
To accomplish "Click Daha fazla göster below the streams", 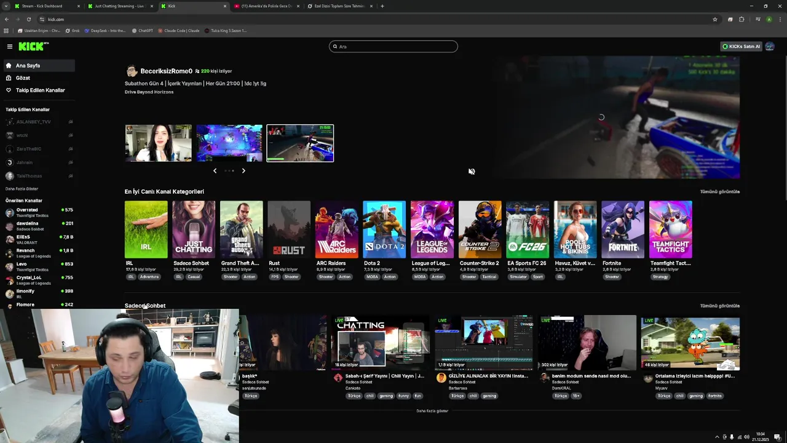I will 432,411.
